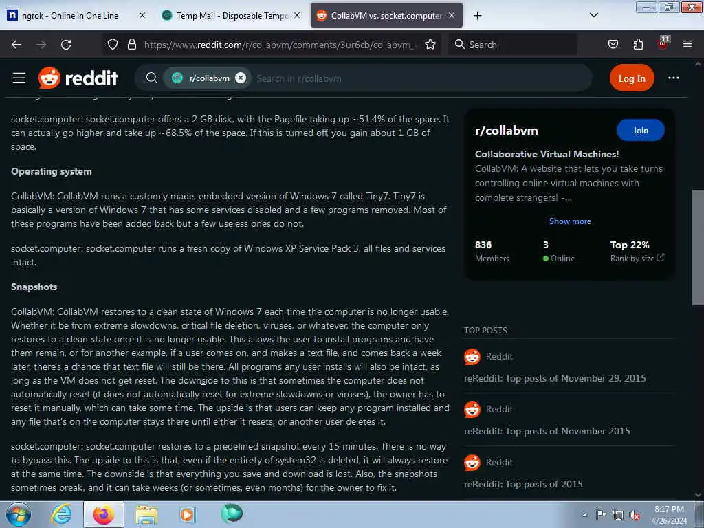The width and height of the screenshot is (704, 528).
Task: Go to Reddit home via logo
Action: [x=78, y=78]
